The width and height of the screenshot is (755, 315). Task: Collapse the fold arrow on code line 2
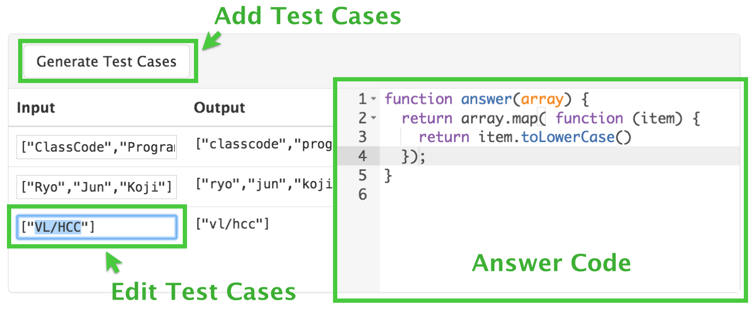pos(373,119)
